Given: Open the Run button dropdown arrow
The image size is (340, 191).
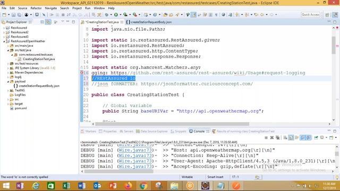Looking at the screenshot, I should point(121,15).
